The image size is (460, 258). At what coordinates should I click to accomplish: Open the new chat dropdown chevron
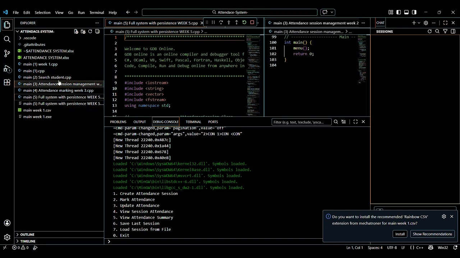pos(419,23)
